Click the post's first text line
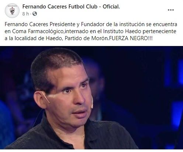Image resolution: width=183 pixels, height=152 pixels. 91,24
